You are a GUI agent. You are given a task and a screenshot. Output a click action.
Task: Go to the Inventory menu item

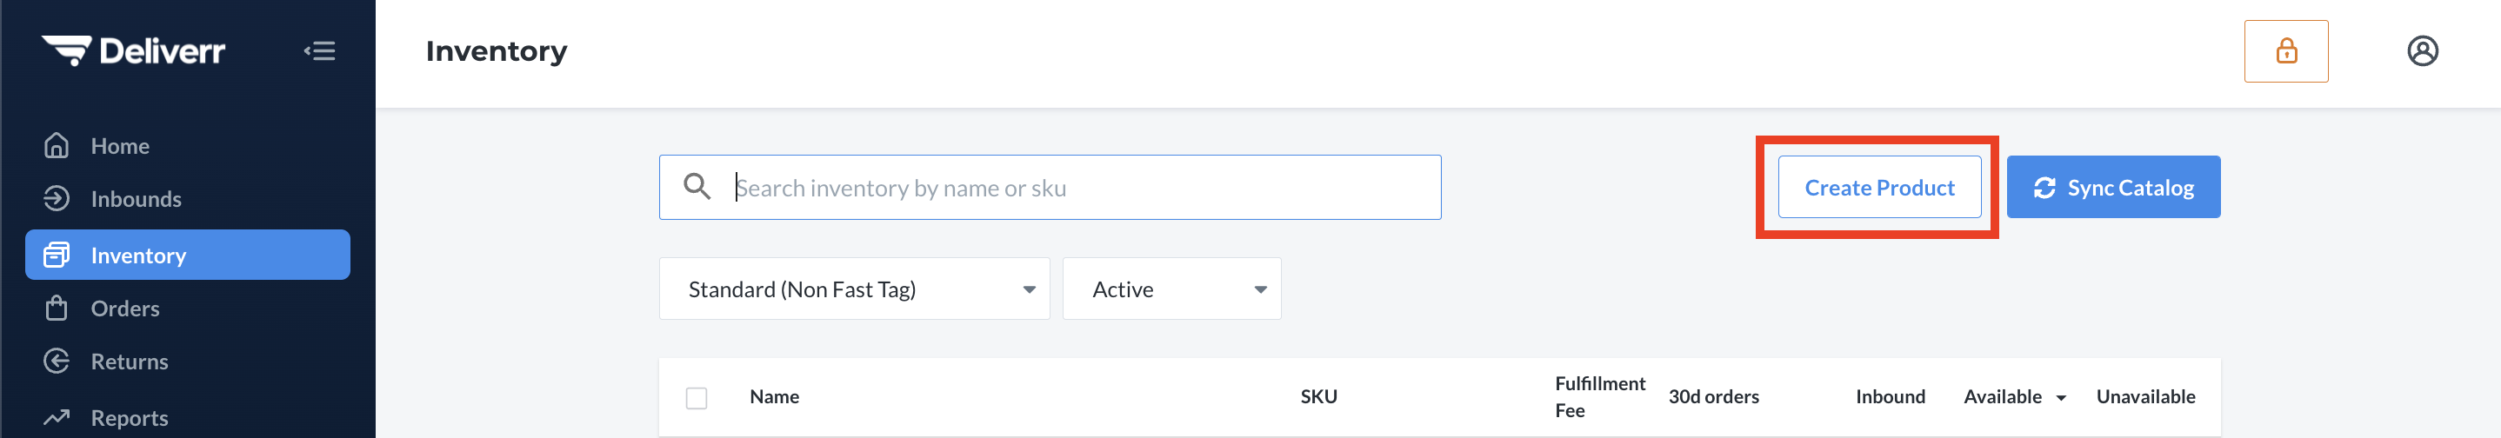[x=187, y=255]
